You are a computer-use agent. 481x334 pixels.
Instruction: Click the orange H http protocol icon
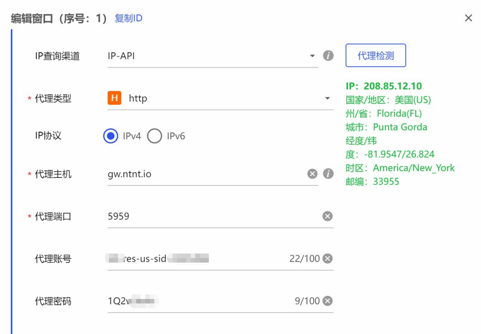click(114, 98)
